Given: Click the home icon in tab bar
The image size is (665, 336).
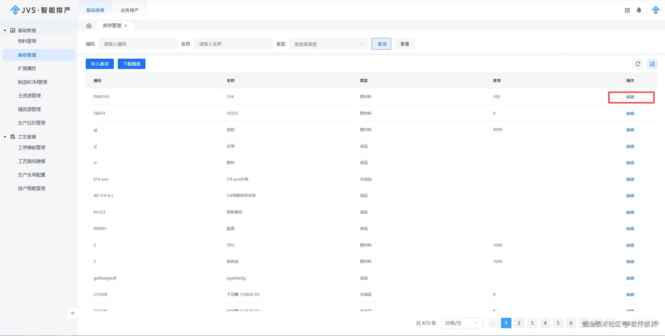Looking at the screenshot, I should tap(89, 26).
